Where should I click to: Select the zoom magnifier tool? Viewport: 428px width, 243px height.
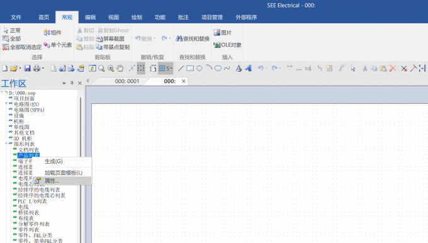101,68
